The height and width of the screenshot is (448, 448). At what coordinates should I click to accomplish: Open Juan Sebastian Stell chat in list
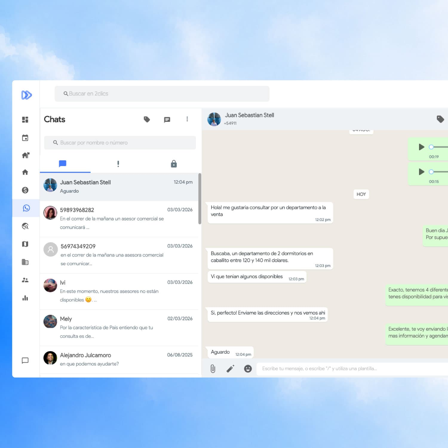pos(119,187)
